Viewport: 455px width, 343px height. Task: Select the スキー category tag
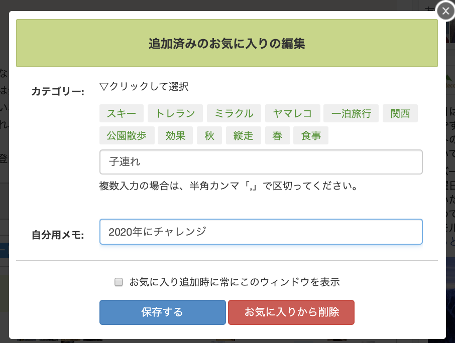(122, 113)
